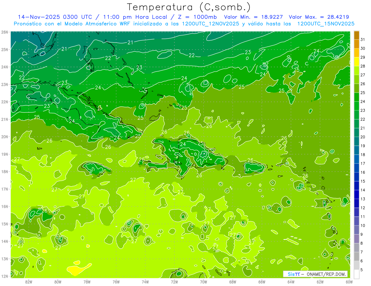
Task: Click the 'Temperatura (C,somb.)' title
Action: (189, 7)
